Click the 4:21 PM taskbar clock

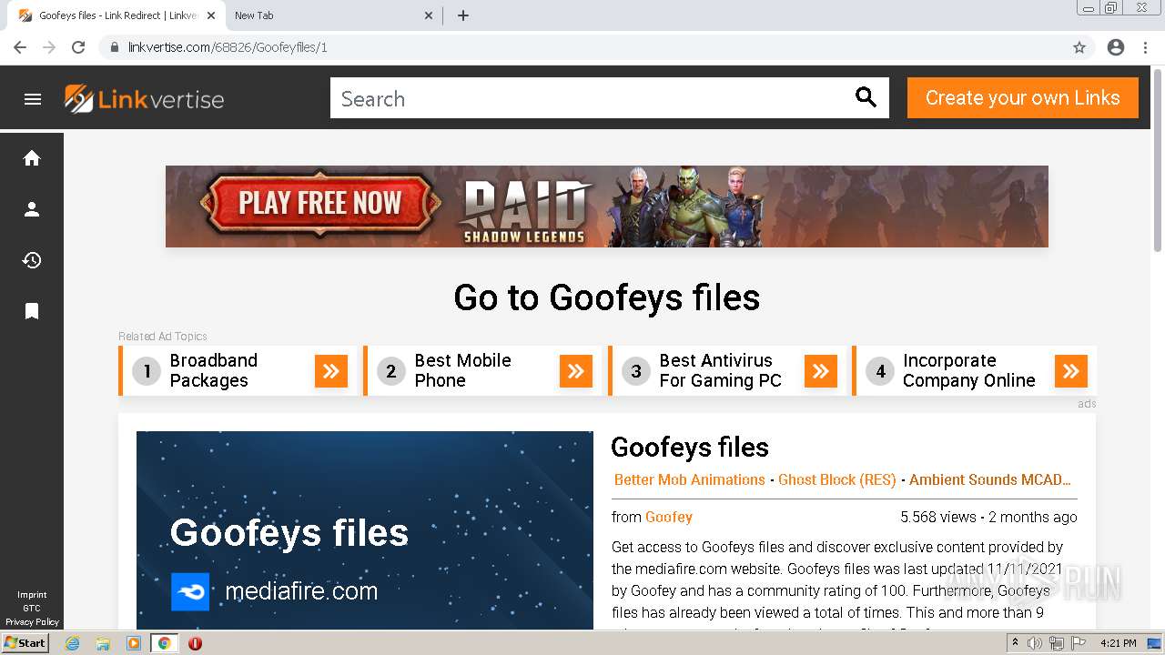coord(1119,643)
